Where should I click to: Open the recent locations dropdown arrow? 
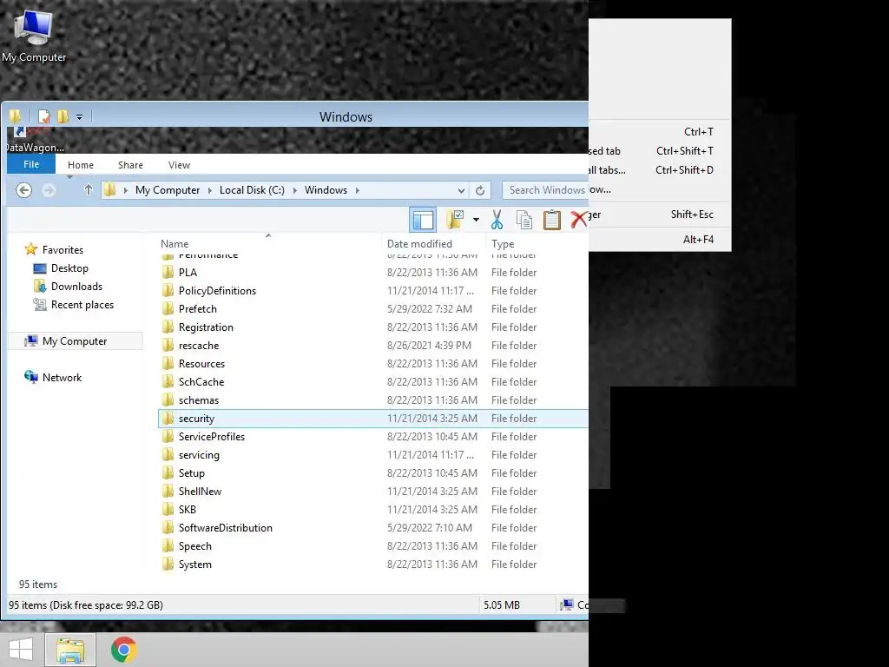69,177
